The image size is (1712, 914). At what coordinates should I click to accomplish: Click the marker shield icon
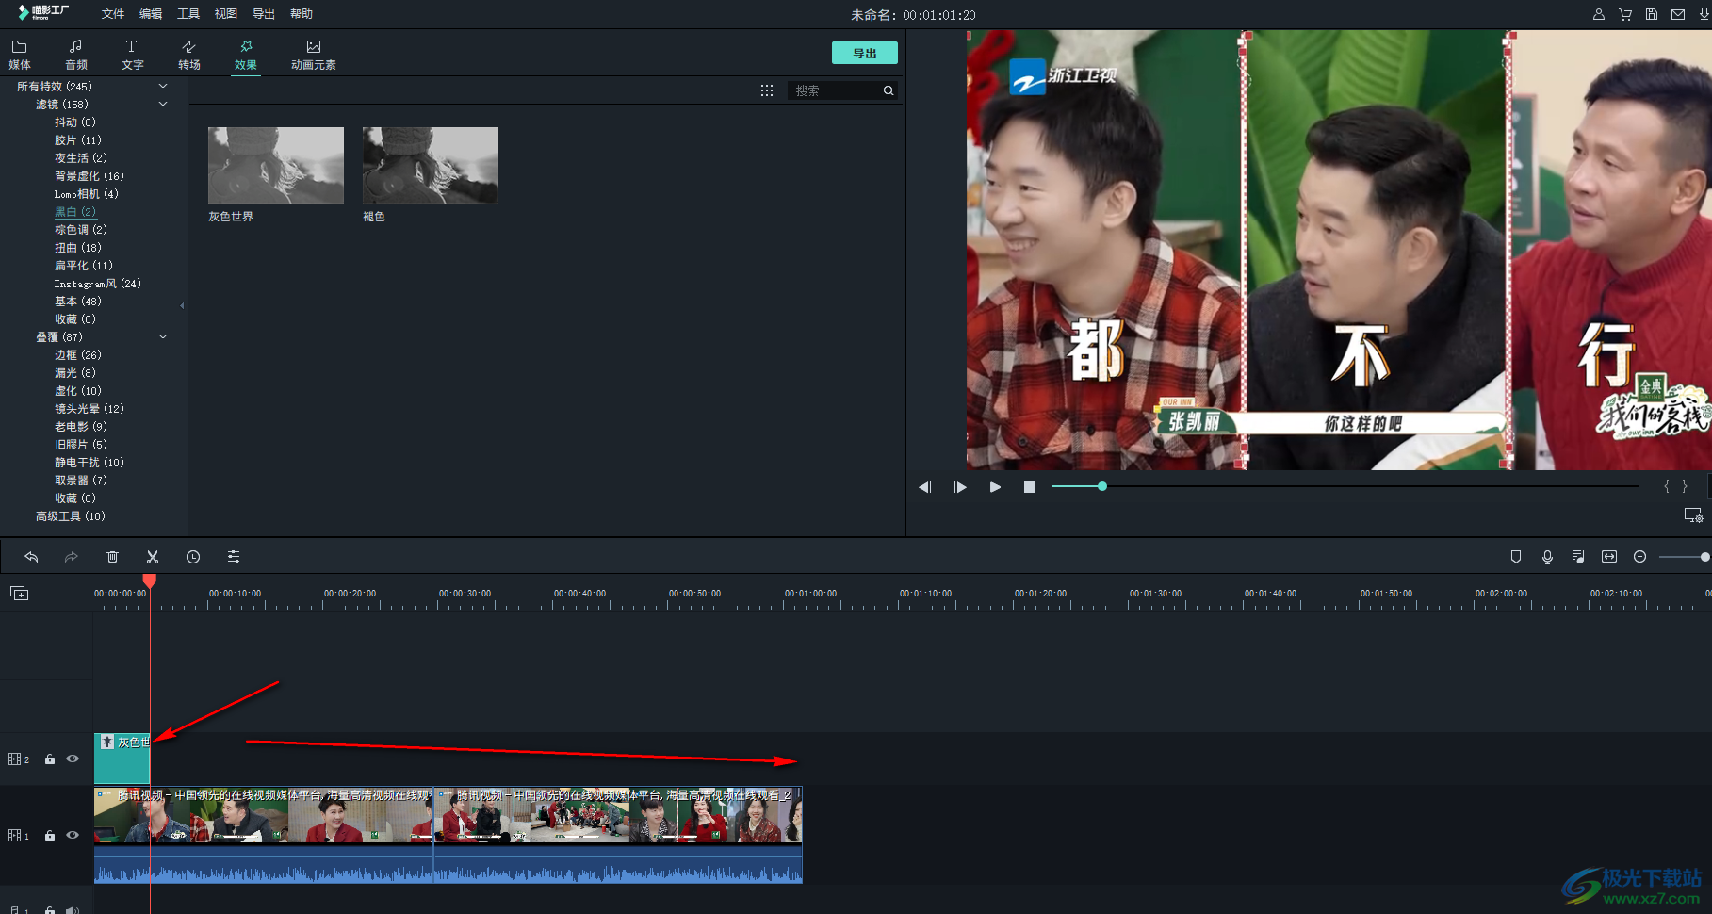pyautogui.click(x=1516, y=557)
